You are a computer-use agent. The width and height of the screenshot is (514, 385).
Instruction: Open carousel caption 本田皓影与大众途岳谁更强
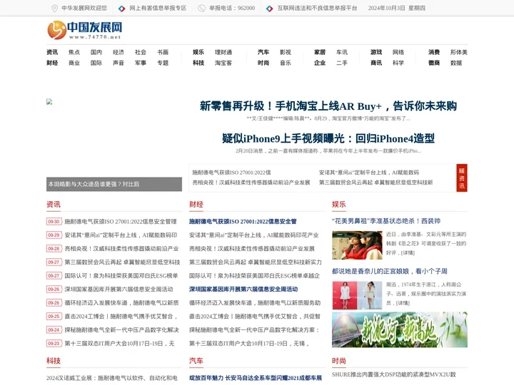click(94, 184)
